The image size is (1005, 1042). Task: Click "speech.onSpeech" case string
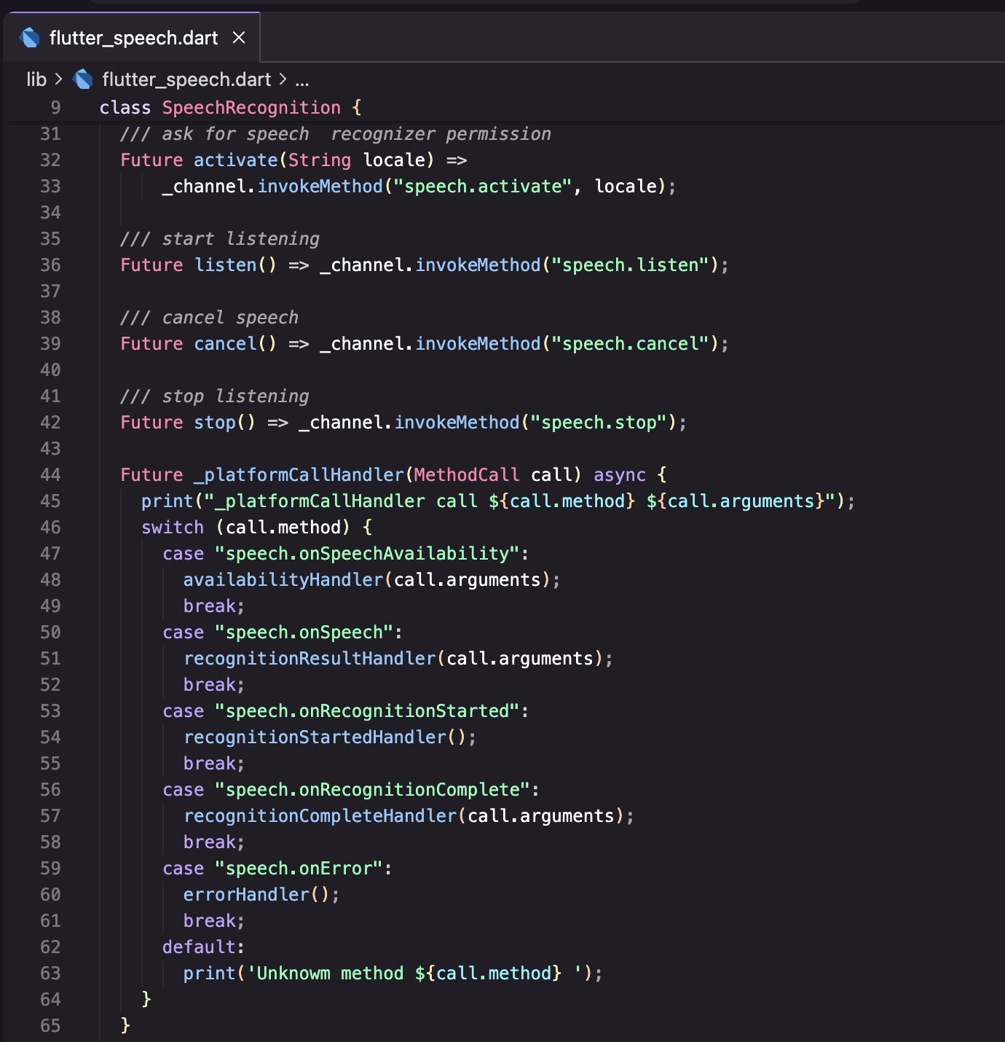point(304,632)
